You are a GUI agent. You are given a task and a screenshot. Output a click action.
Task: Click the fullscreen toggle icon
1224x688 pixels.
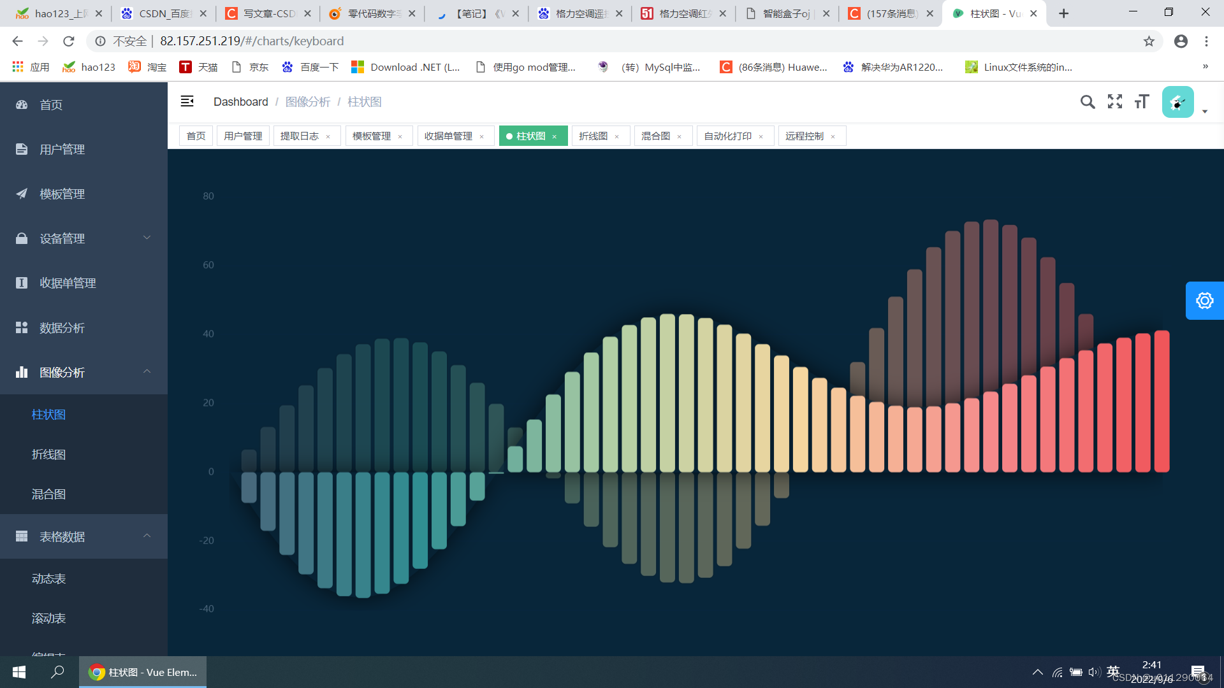point(1115,102)
